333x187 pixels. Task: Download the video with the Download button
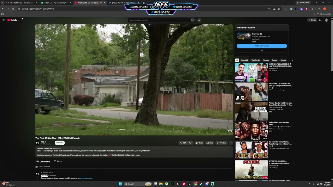click(x=221, y=143)
